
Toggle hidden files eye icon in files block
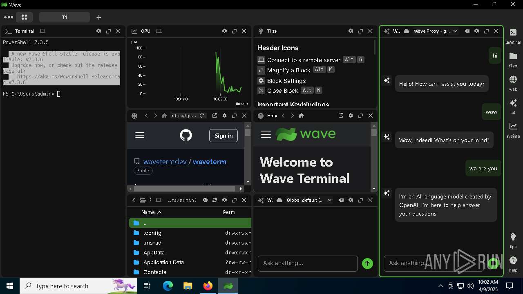click(x=205, y=200)
